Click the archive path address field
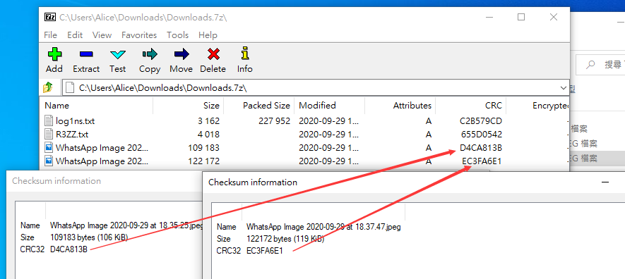 point(311,88)
